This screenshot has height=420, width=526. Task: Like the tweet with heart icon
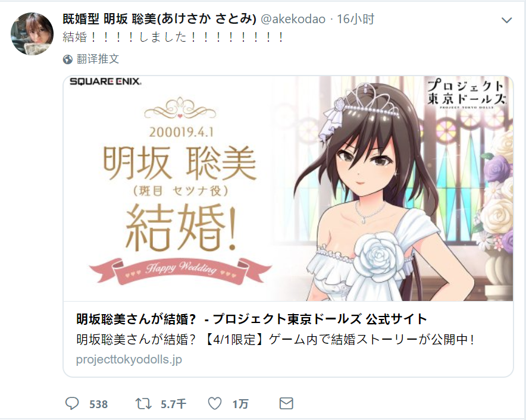[x=215, y=403]
